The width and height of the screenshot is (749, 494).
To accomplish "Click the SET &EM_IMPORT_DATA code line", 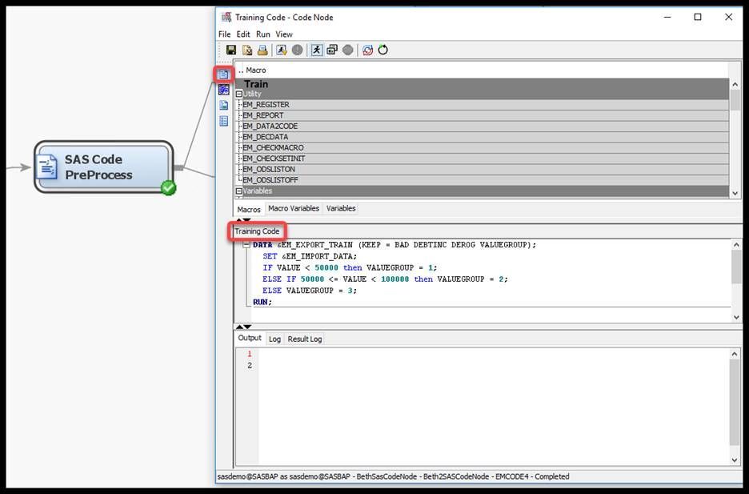I will click(x=310, y=256).
